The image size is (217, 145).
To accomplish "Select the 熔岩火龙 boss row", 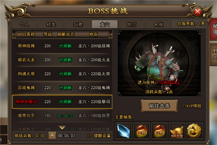I will pyautogui.click(x=62, y=60).
